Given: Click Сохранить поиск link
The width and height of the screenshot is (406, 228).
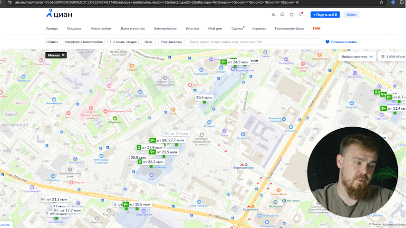Looking at the screenshot, I should pos(344,42).
